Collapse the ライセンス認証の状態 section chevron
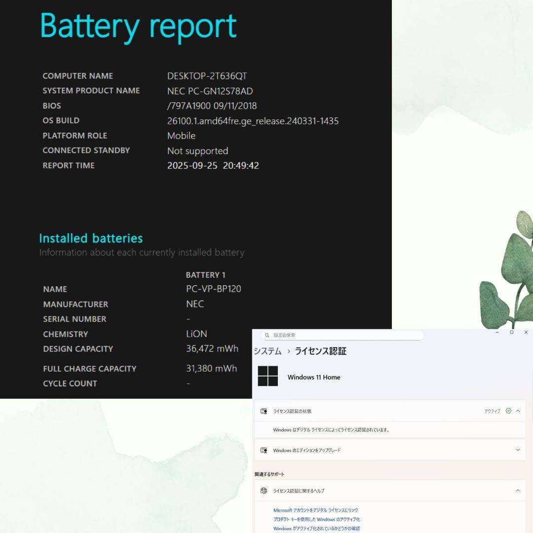Viewport: 533px width, 533px height. click(x=518, y=411)
